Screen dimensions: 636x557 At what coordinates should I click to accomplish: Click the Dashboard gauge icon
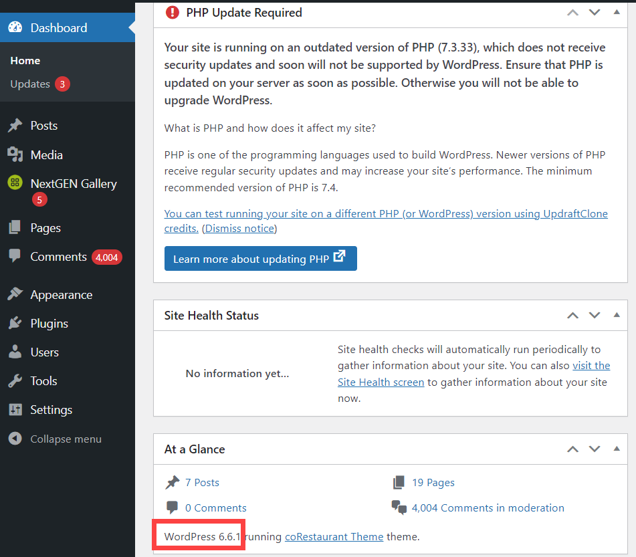pyautogui.click(x=15, y=27)
